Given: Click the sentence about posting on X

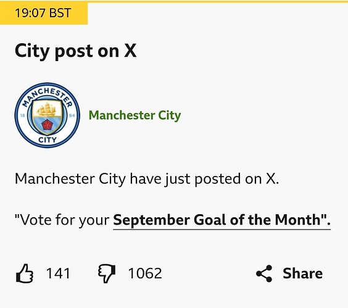Looking at the screenshot, I should (147, 179).
